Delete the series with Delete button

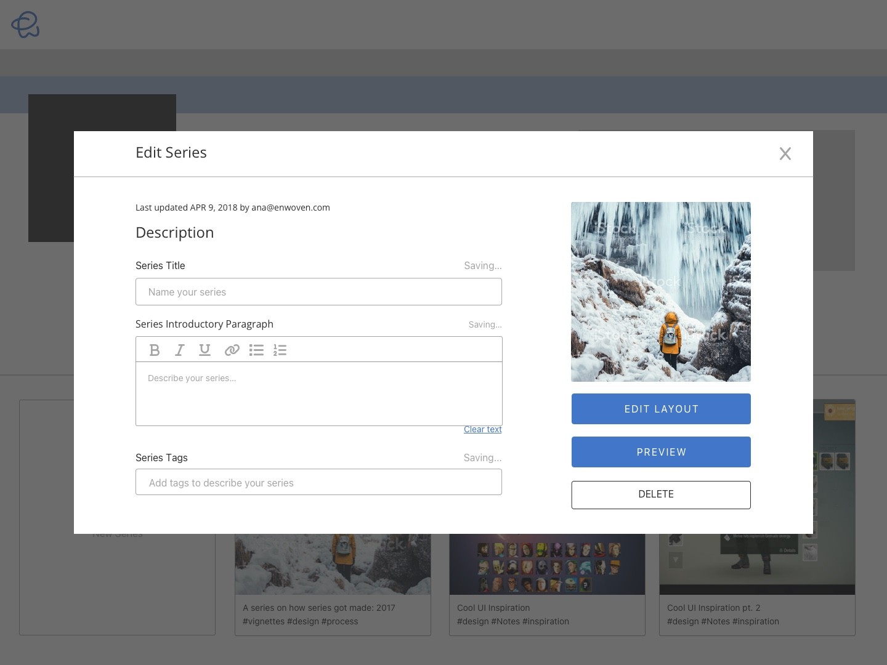tap(660, 494)
